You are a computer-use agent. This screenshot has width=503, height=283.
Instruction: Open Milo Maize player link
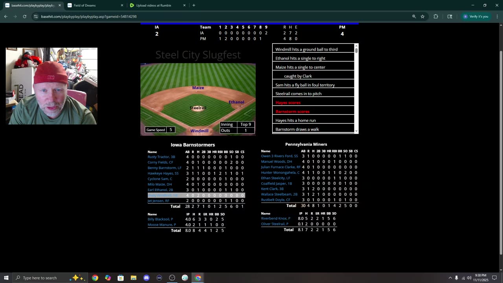(x=160, y=184)
